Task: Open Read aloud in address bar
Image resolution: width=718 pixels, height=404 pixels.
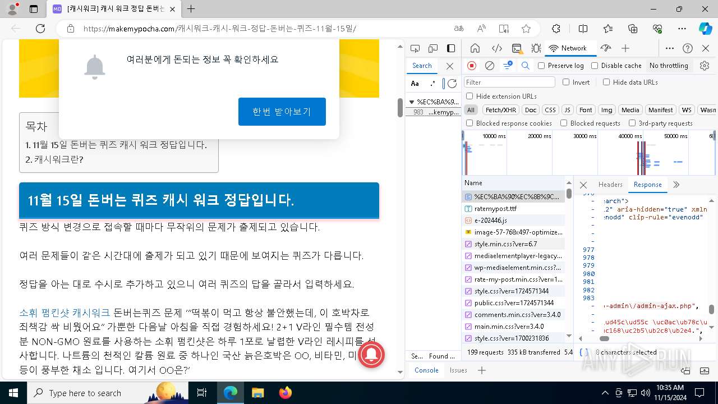Action: 481,29
